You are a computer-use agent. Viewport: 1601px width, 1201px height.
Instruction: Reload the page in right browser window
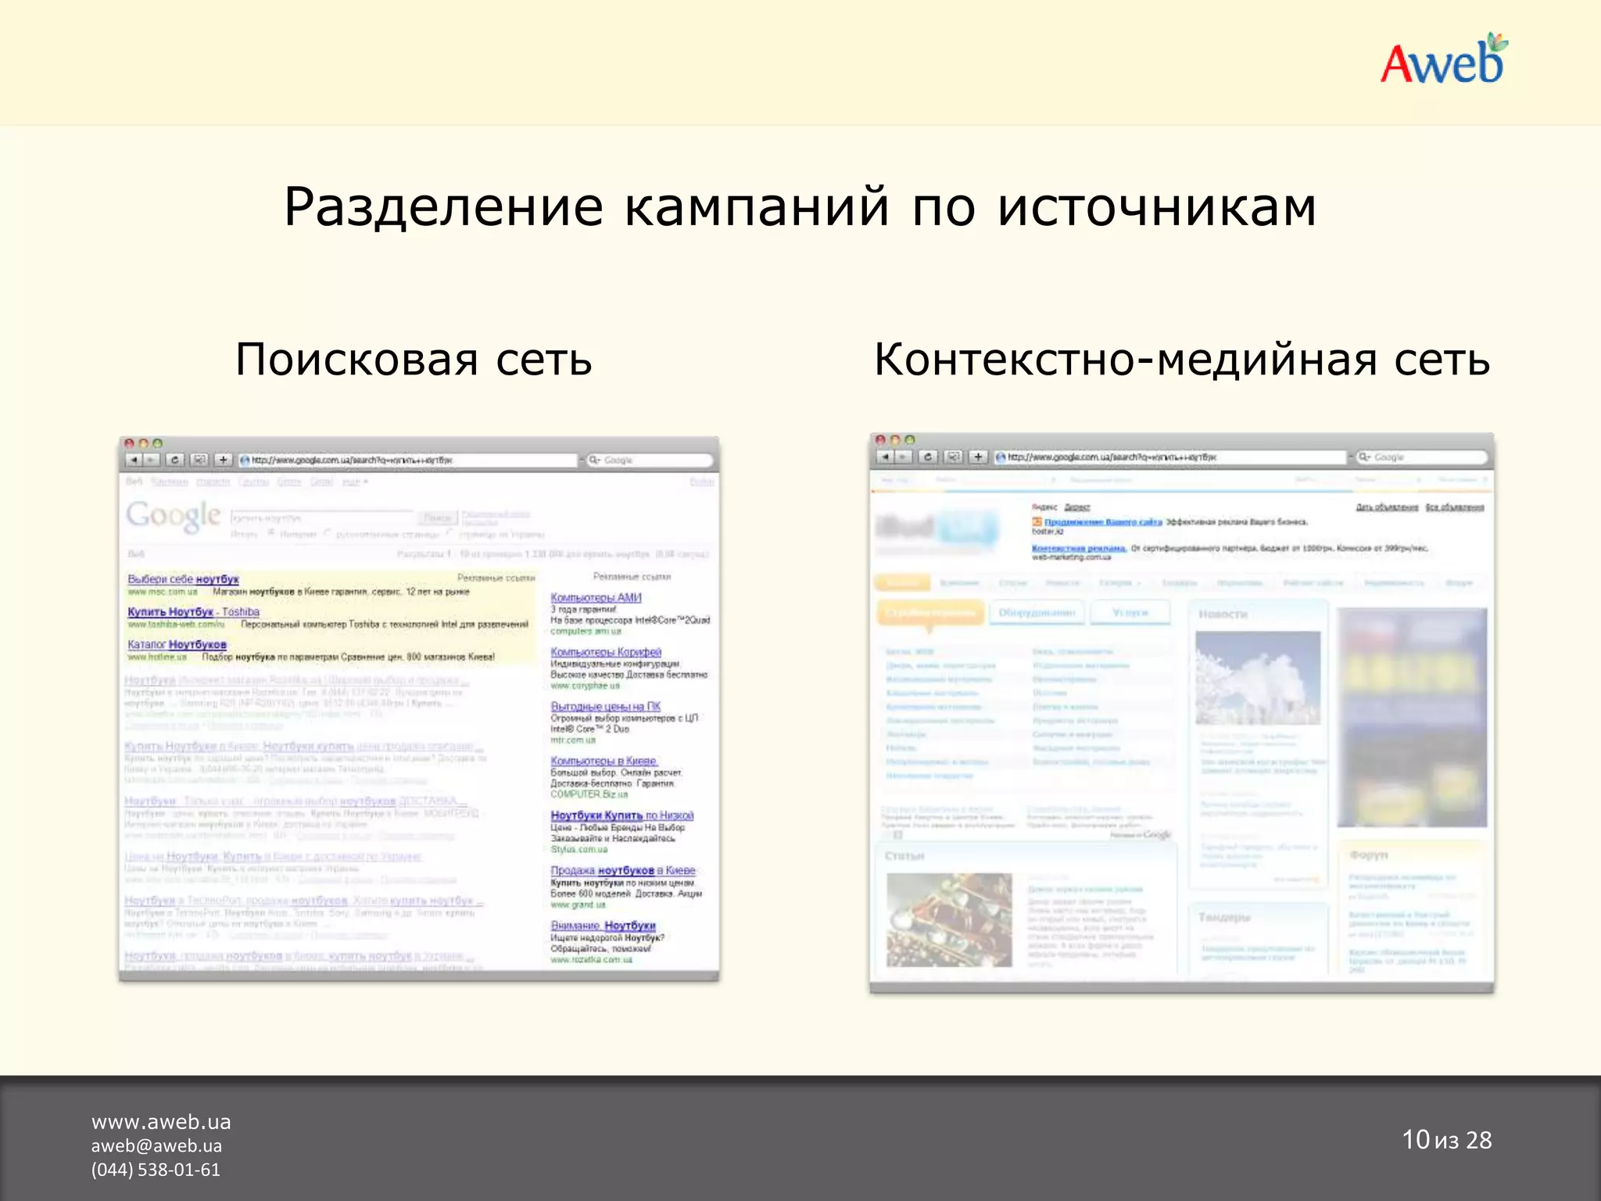(x=928, y=457)
